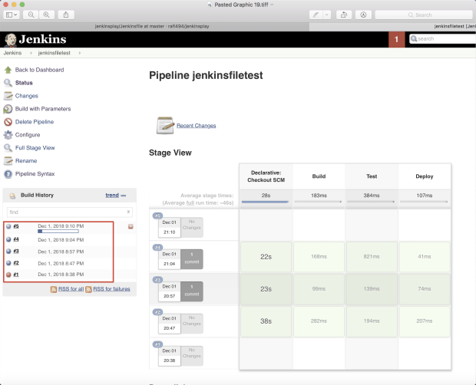Click the Deploy stage column header
Image resolution: width=476 pixels, height=385 pixels.
point(425,176)
